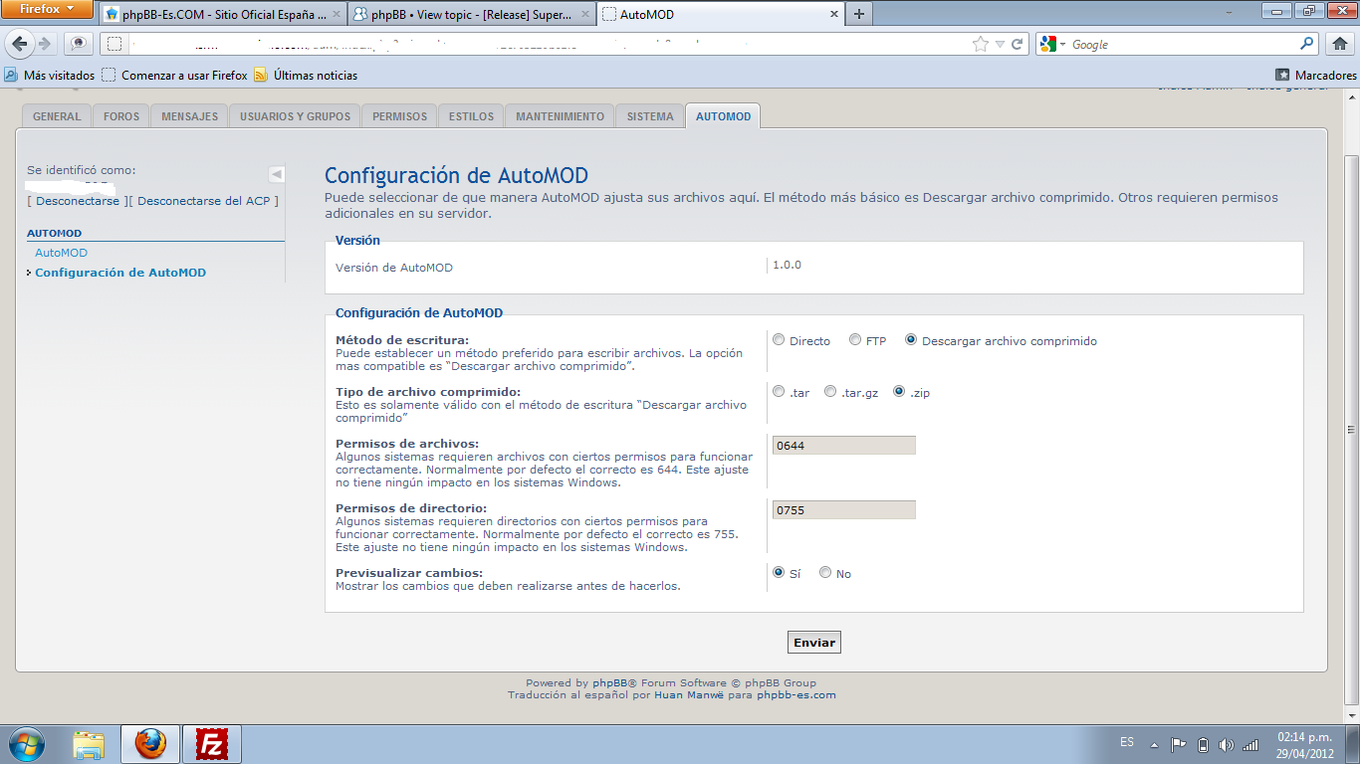Open the FOROS admin tab

click(121, 116)
